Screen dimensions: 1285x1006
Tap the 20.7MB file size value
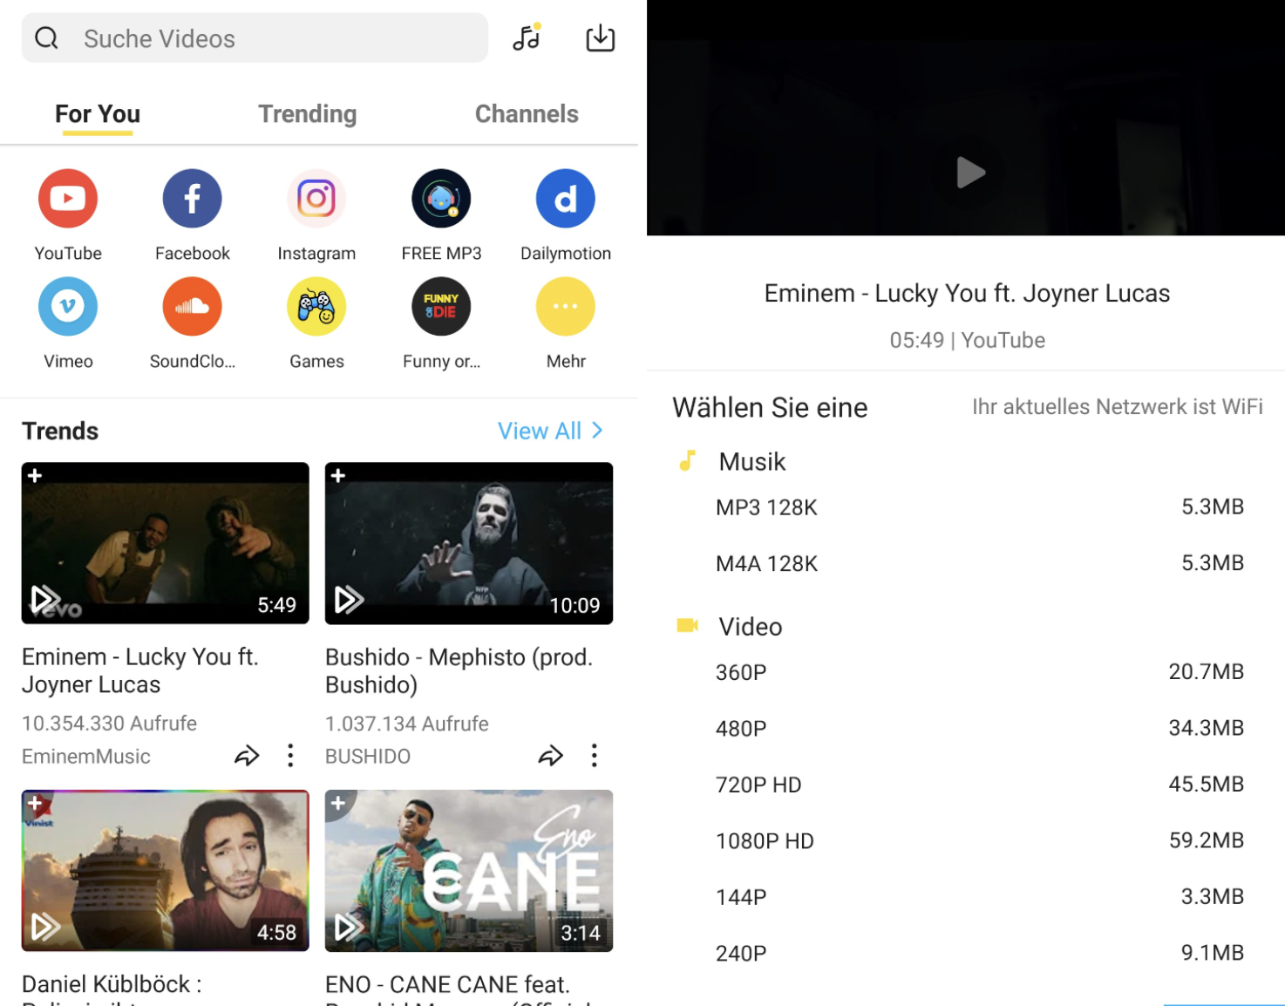click(x=1207, y=672)
